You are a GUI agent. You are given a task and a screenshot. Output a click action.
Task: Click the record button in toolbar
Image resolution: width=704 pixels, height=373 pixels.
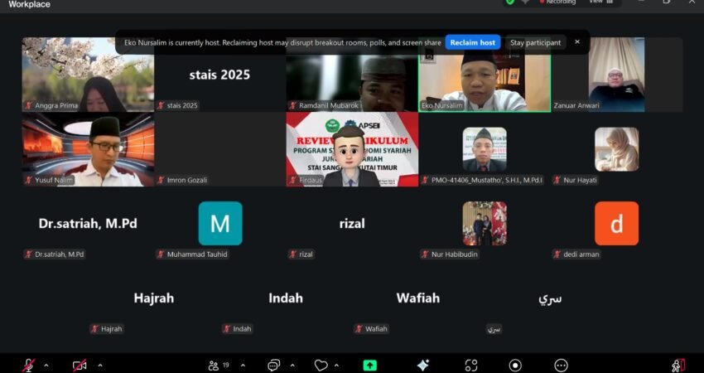click(x=515, y=365)
